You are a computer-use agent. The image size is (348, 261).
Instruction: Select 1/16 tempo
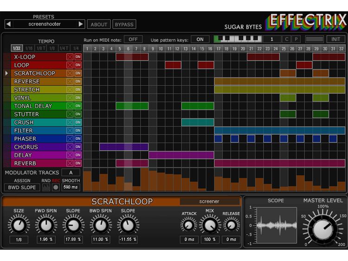29,48
